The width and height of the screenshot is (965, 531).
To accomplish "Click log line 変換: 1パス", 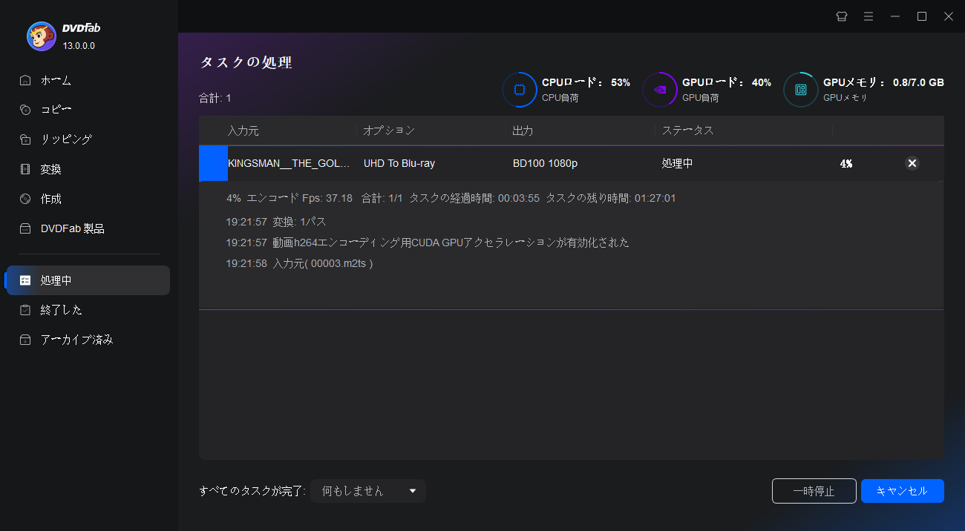I will (x=276, y=222).
